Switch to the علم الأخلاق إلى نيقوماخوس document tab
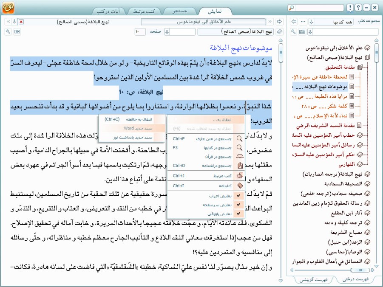Viewport: 383px width, 287px height. (204, 22)
